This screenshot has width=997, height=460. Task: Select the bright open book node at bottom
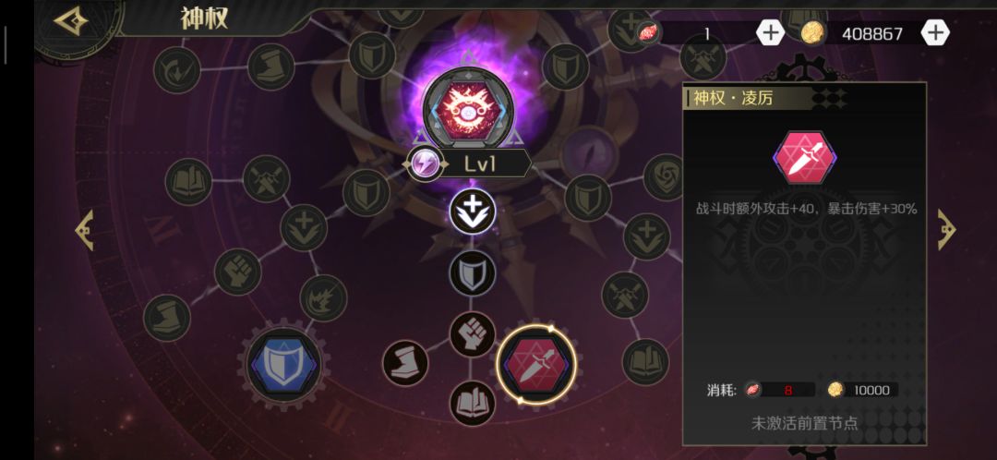[473, 403]
